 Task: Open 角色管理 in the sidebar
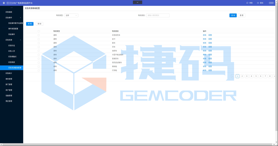(9, 79)
